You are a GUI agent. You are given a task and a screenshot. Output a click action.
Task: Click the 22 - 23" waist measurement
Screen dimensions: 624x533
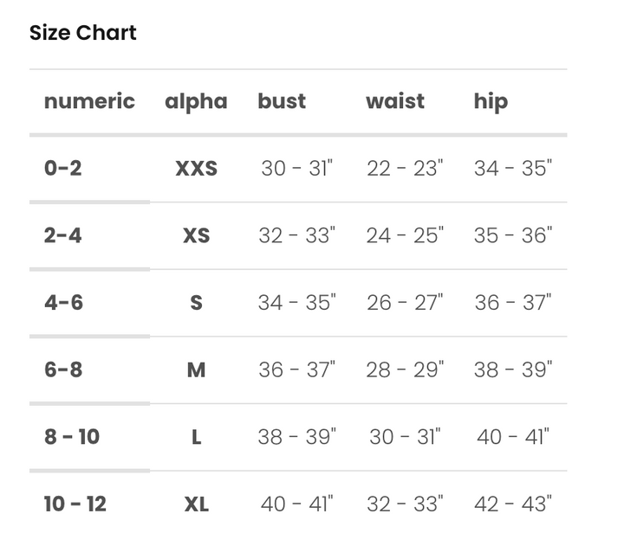tap(404, 168)
